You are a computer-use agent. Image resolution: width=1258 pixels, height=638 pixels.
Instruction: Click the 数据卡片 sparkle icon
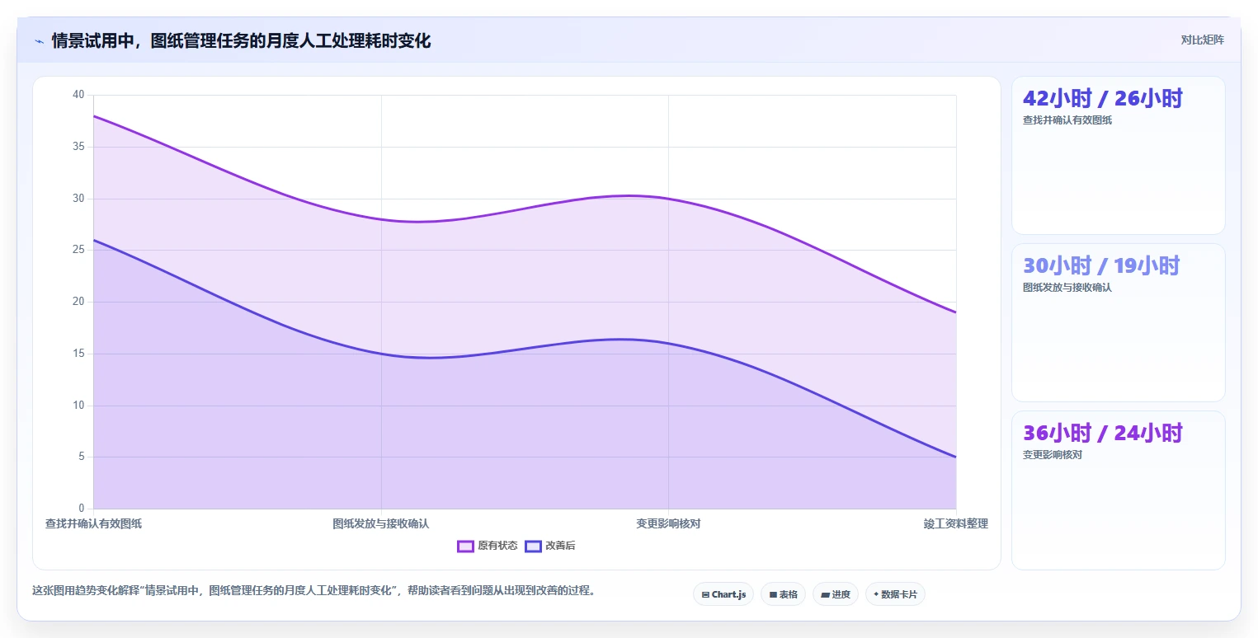[876, 594]
